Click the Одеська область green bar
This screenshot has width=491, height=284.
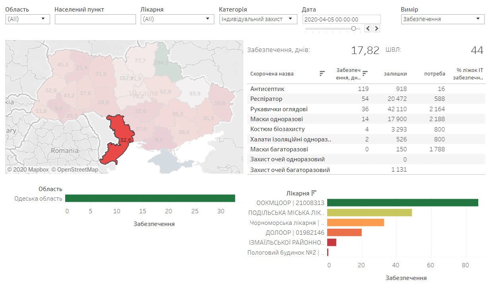click(150, 198)
